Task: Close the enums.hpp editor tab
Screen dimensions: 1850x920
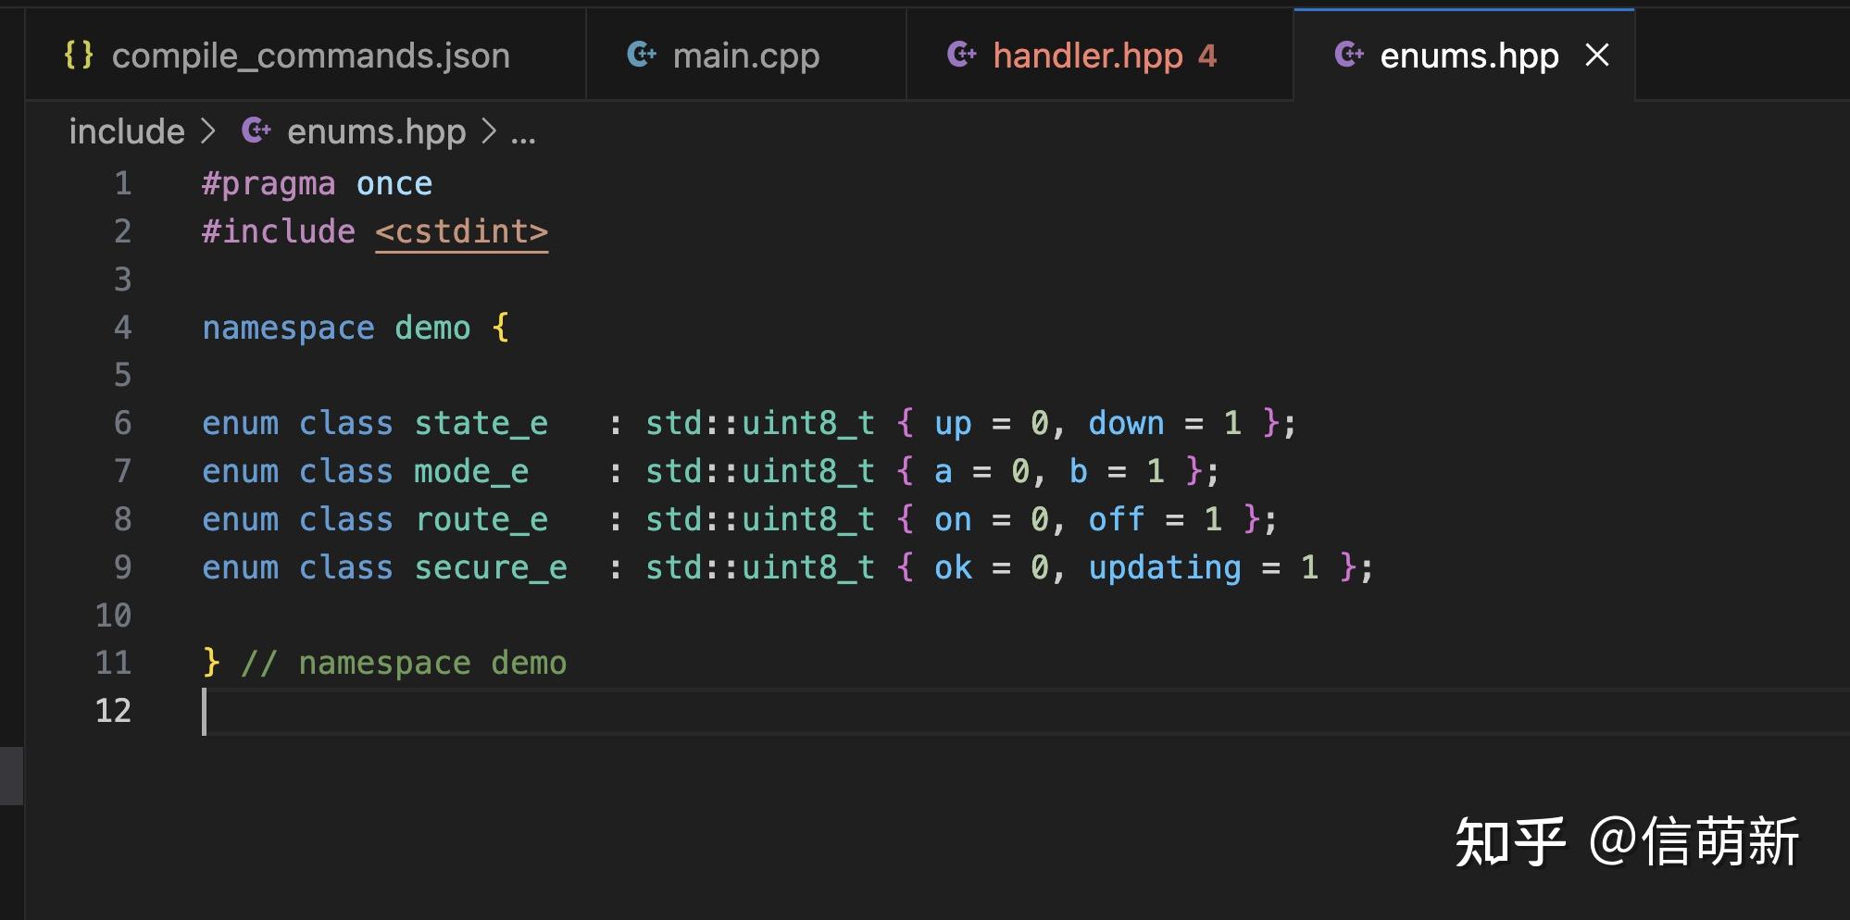Action: click(1598, 56)
